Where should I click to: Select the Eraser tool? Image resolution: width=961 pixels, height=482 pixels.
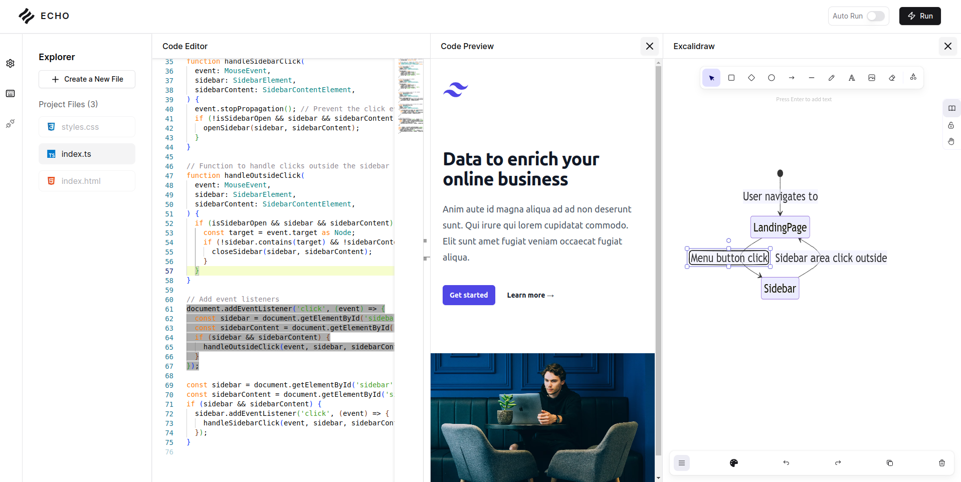click(x=892, y=78)
